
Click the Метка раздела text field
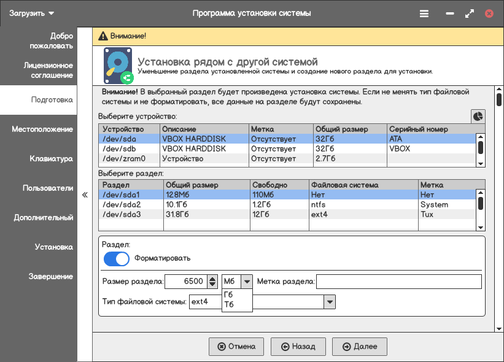(x=399, y=282)
